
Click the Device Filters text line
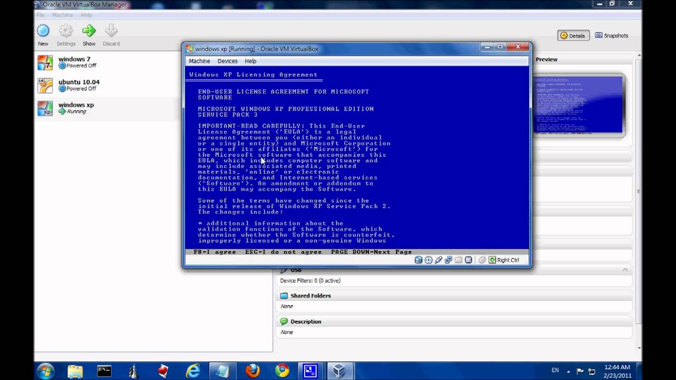coord(310,281)
